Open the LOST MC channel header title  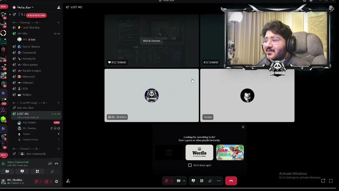click(x=77, y=7)
